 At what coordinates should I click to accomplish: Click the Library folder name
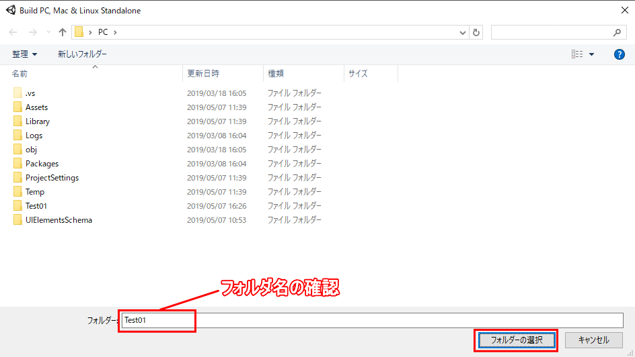click(37, 121)
